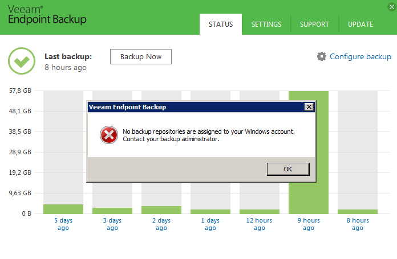Image resolution: width=397 pixels, height=259 pixels.
Task: Click the green checkmark backup status icon
Action: click(22, 61)
